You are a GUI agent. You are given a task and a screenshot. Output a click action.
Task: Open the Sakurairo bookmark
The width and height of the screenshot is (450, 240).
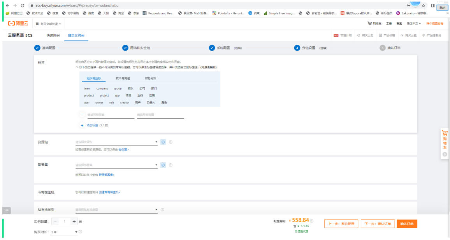click(x=412, y=13)
